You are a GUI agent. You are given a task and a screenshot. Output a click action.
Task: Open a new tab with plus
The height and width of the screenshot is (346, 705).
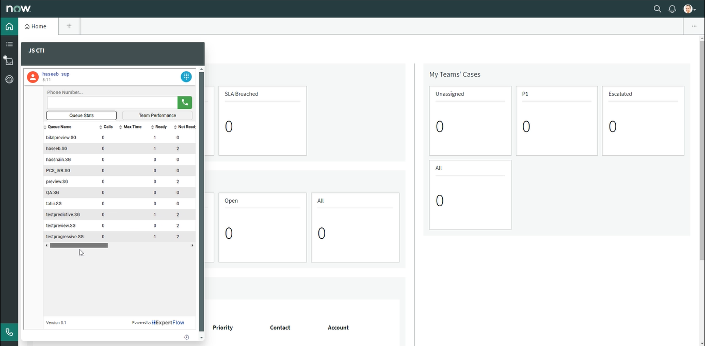click(69, 26)
